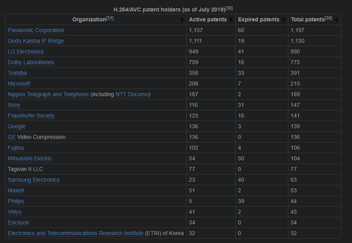Select LG Electronics active value 949
352x243 pixels.
[x=193, y=51]
